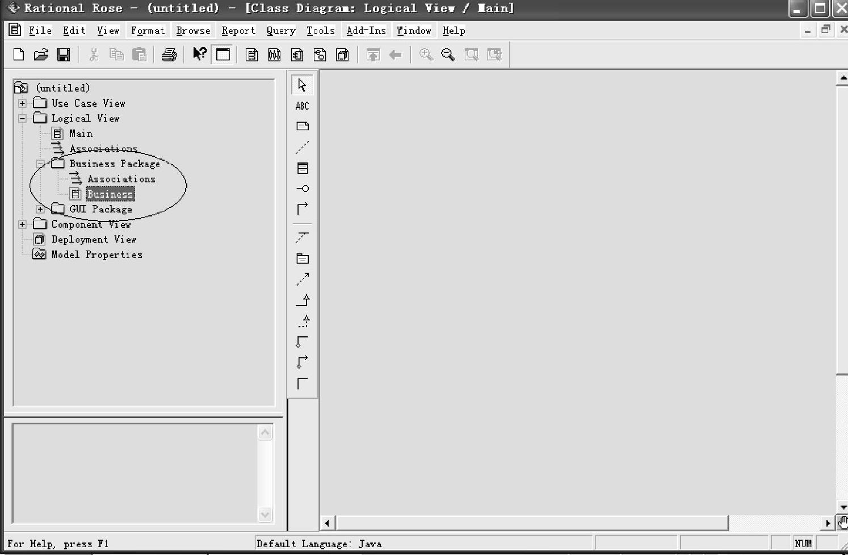848x555 pixels.
Task: Print the diagram using the printer icon
Action: pos(169,55)
